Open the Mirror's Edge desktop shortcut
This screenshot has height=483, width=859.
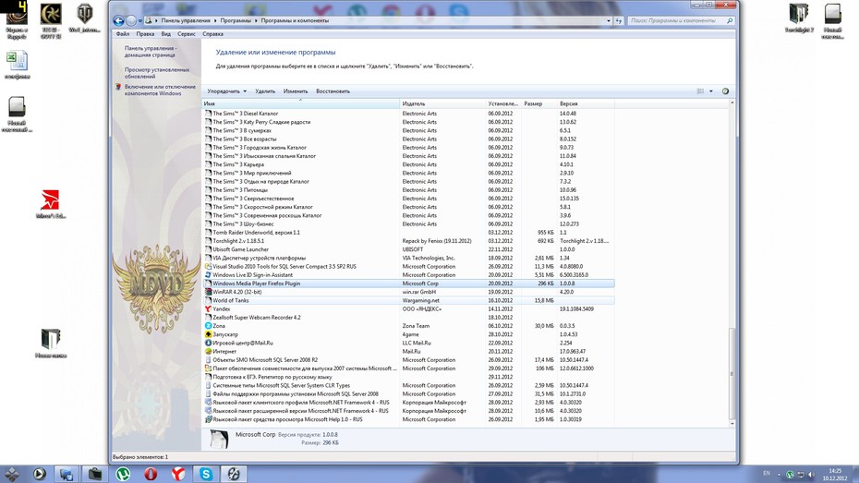point(51,204)
